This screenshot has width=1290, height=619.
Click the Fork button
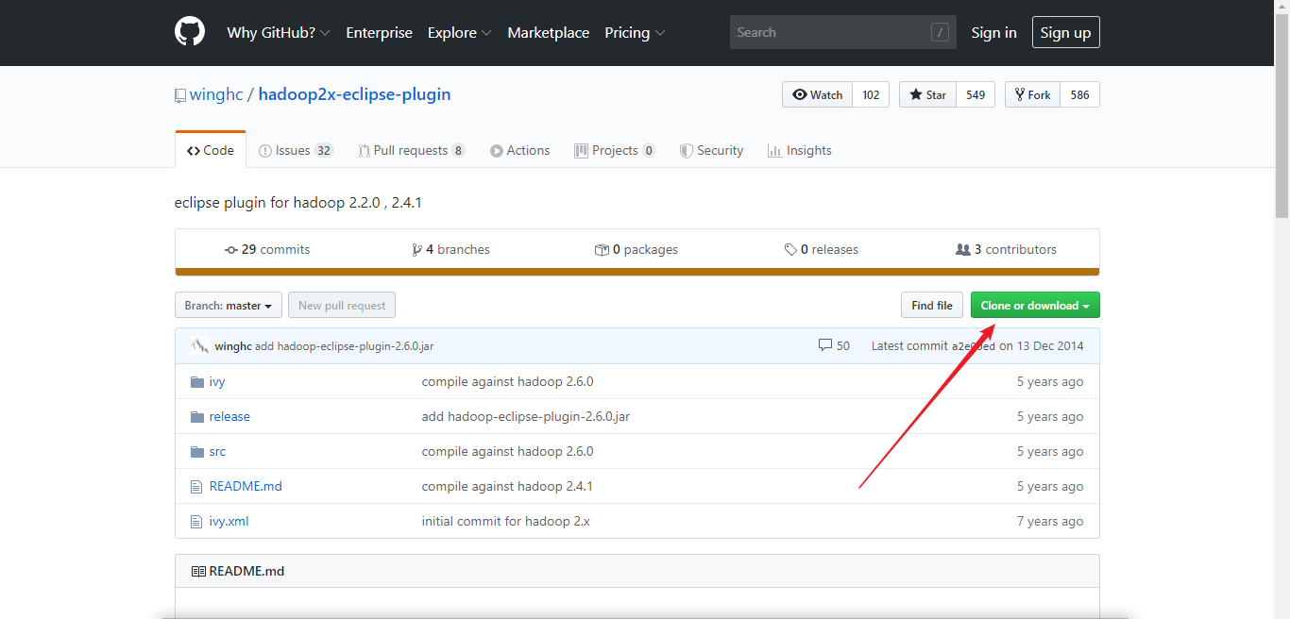pos(1033,94)
